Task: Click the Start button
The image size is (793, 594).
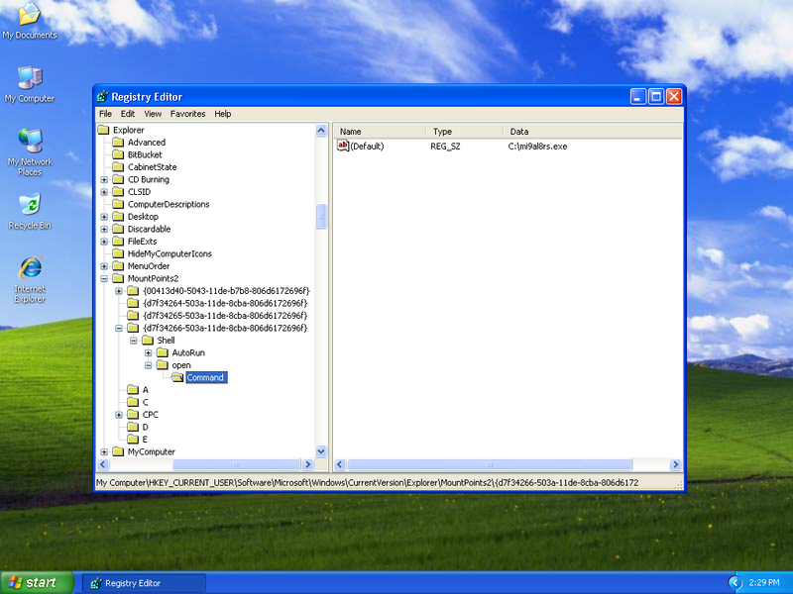Action: pyautogui.click(x=37, y=582)
